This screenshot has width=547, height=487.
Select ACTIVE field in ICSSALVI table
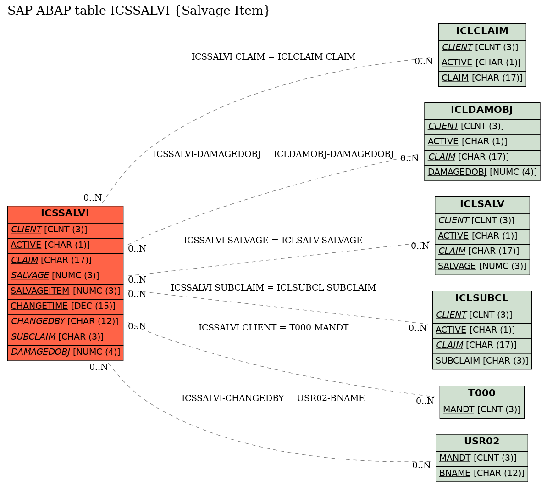pyautogui.click(x=65, y=245)
